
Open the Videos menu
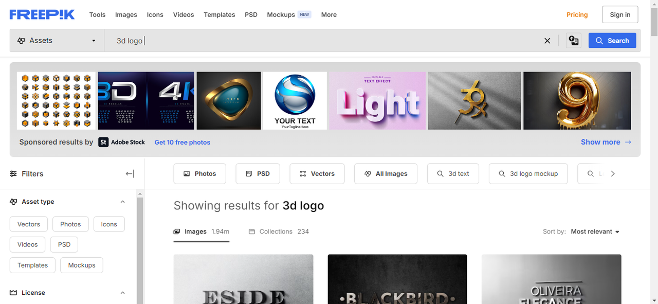(x=184, y=14)
